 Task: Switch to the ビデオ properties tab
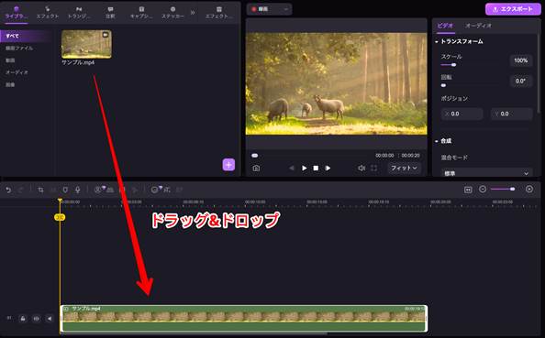click(x=445, y=26)
